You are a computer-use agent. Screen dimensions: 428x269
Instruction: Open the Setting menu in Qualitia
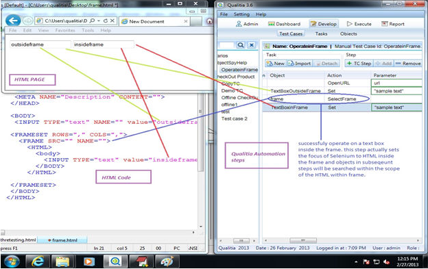(241, 14)
